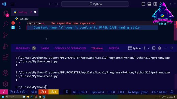Open the terminal launch profile dropdown
The width and height of the screenshot is (177, 99).
click(149, 48)
